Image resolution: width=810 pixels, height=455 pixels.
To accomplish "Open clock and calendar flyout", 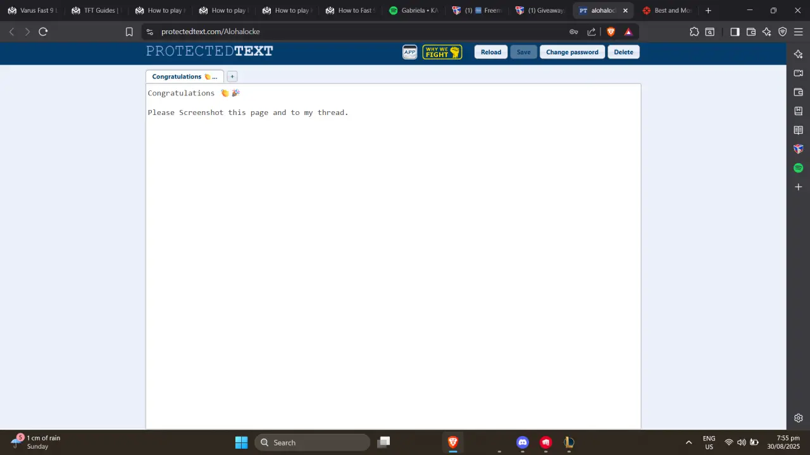I will (783, 442).
